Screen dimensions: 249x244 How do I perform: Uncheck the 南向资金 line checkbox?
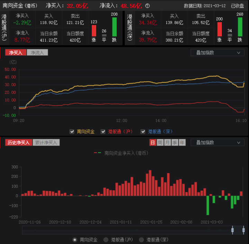point(72,131)
